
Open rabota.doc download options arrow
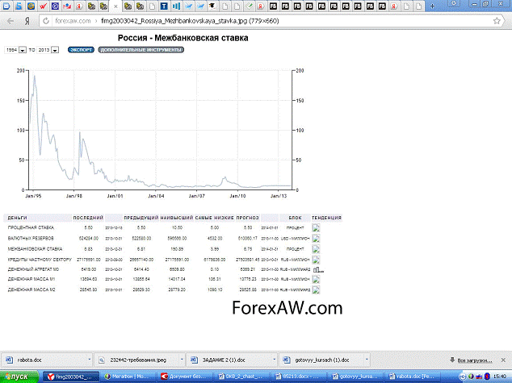[90, 360]
